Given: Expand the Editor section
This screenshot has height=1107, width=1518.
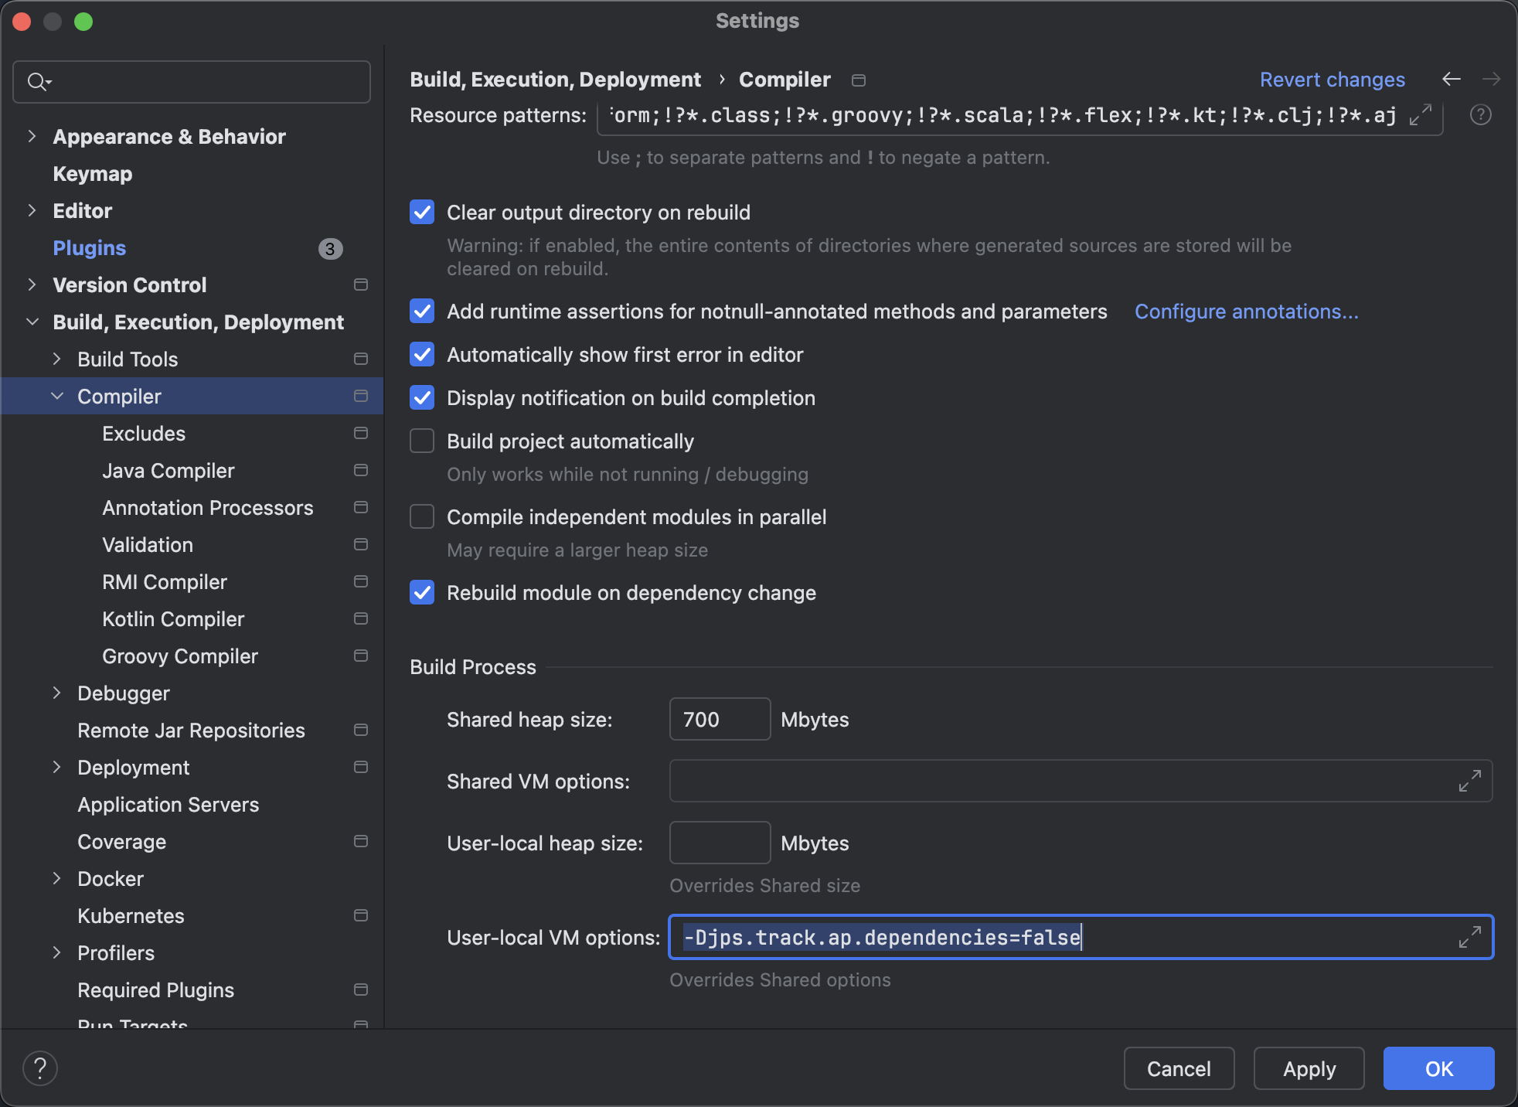Looking at the screenshot, I should point(32,210).
